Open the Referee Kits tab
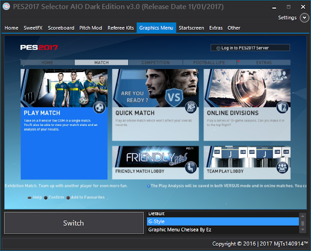The width and height of the screenshot is (311, 251). click(x=121, y=28)
